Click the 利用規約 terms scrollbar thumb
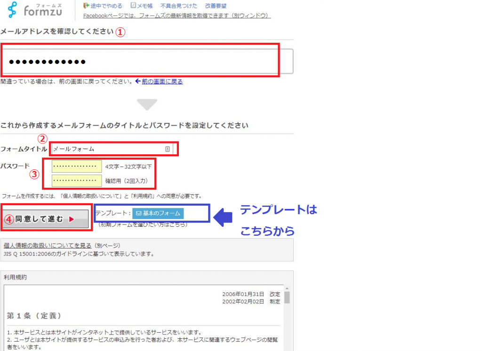Image resolution: width=482 pixels, height=351 pixels. [x=287, y=297]
